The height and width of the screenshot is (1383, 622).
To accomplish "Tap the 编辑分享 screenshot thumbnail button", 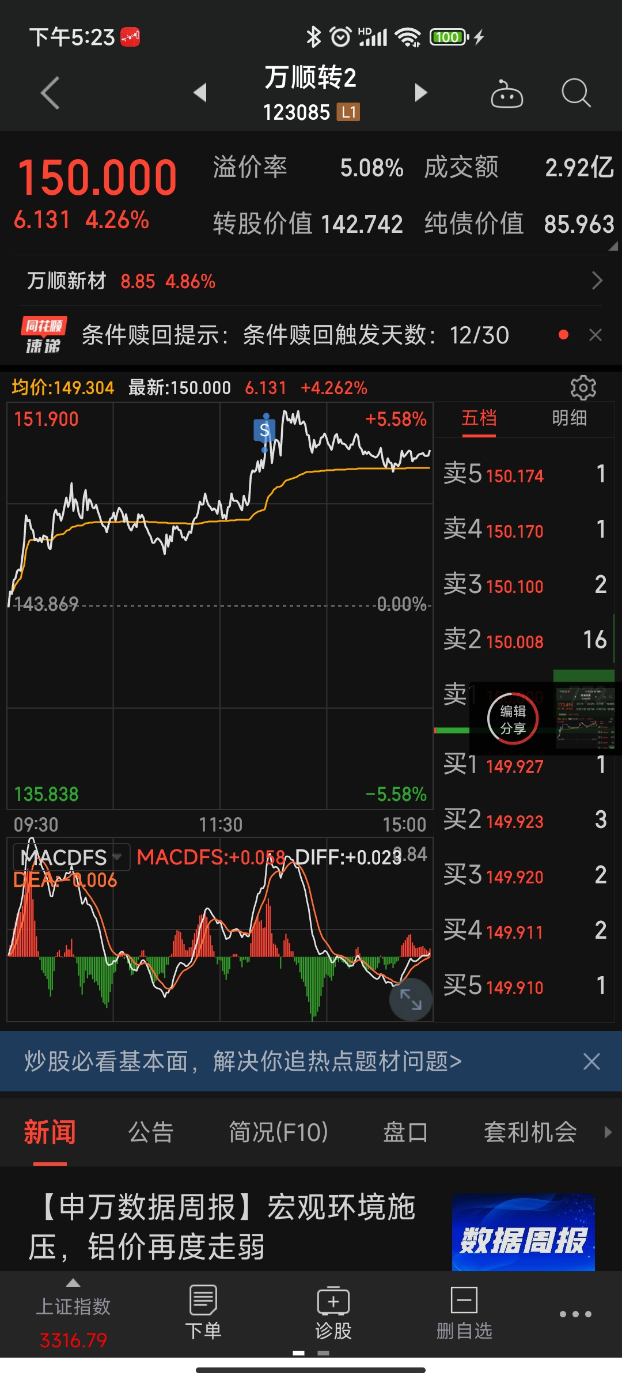I will pos(513,719).
